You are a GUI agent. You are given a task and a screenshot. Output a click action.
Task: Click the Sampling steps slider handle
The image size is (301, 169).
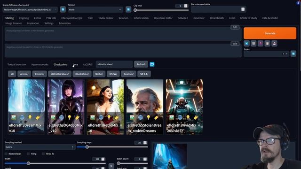(x=87, y=147)
